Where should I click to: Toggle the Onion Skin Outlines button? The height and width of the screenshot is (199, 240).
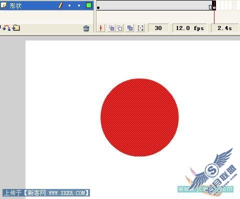(120, 28)
